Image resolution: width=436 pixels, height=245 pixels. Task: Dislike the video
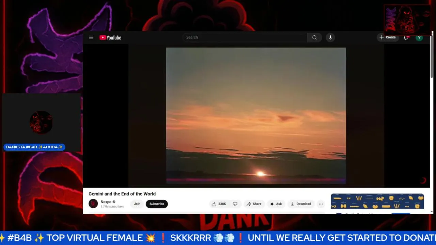[x=235, y=204]
